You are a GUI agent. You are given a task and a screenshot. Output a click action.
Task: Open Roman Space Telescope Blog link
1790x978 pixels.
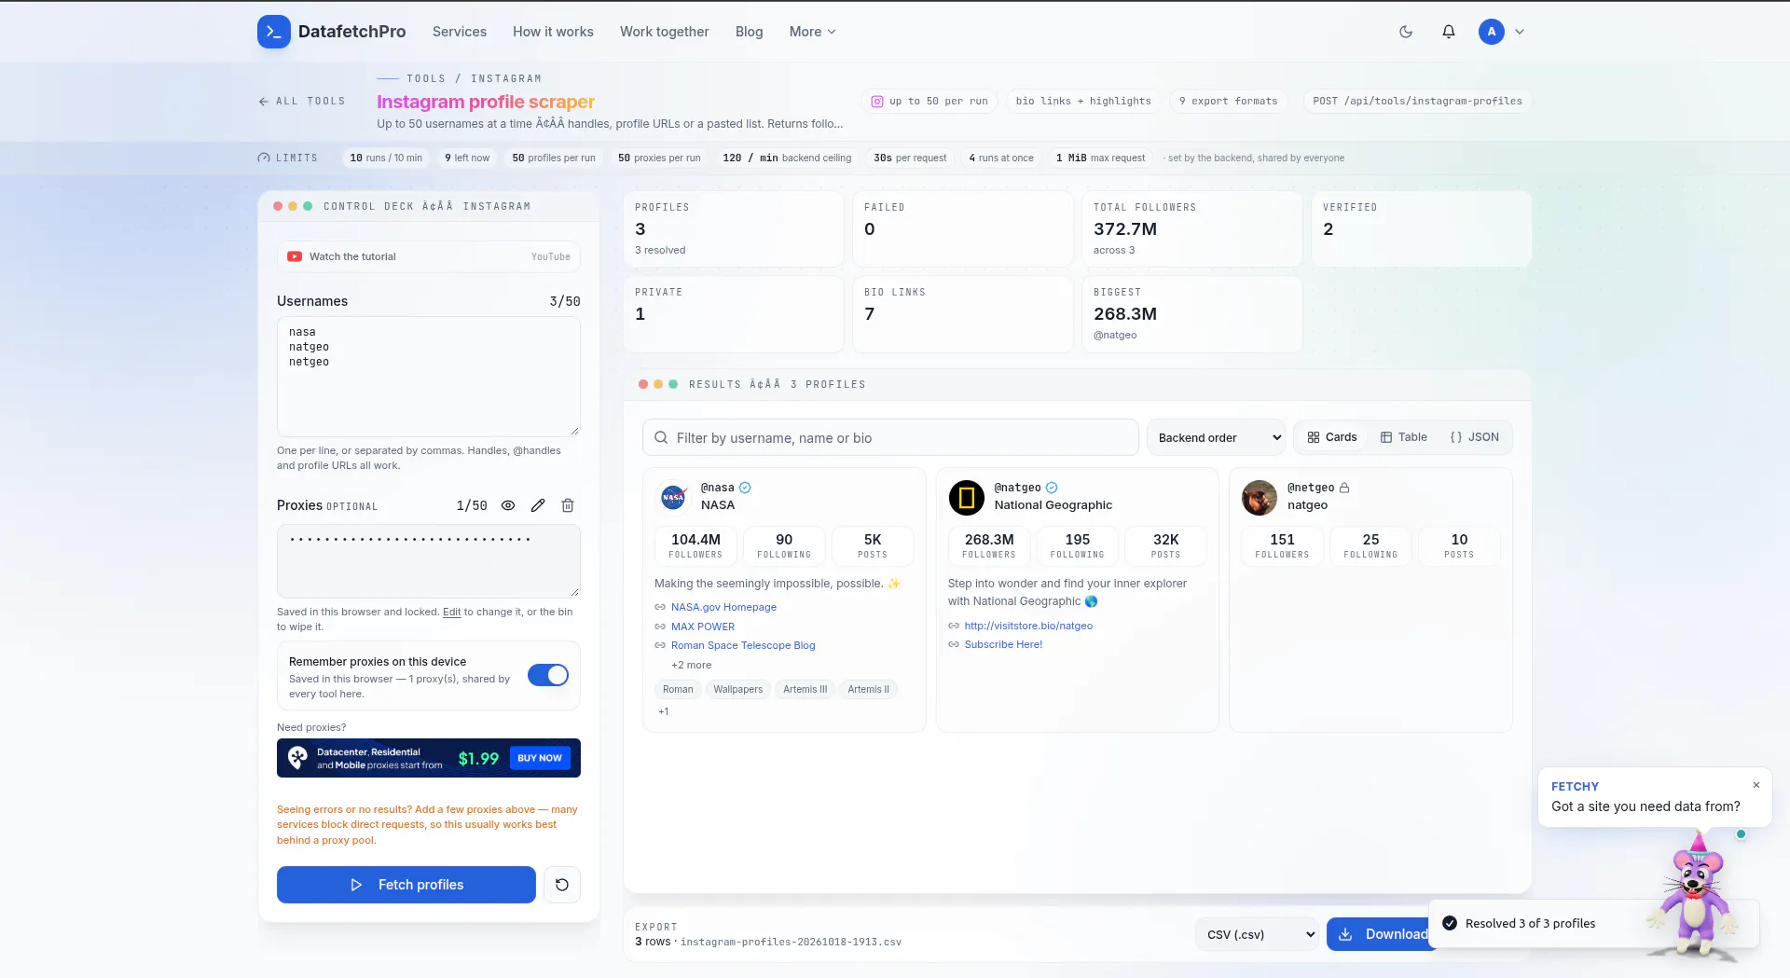click(743, 645)
